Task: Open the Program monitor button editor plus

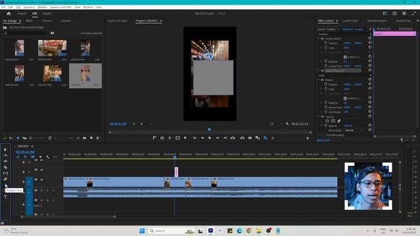Action: (x=308, y=138)
